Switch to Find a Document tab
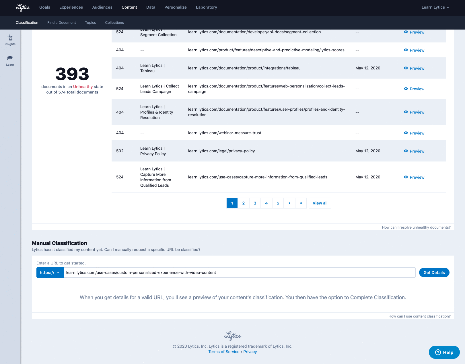 (x=62, y=23)
